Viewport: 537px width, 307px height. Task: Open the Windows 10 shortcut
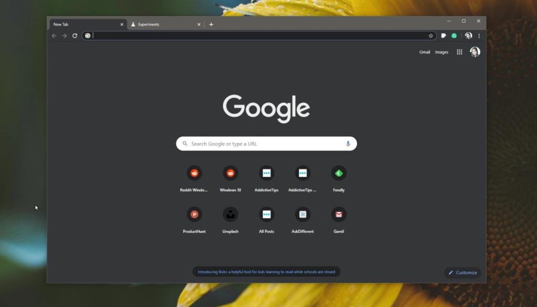[231, 173]
